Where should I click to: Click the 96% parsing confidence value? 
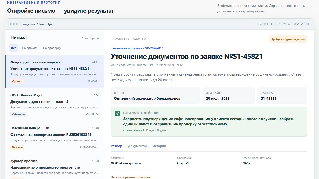(246, 163)
